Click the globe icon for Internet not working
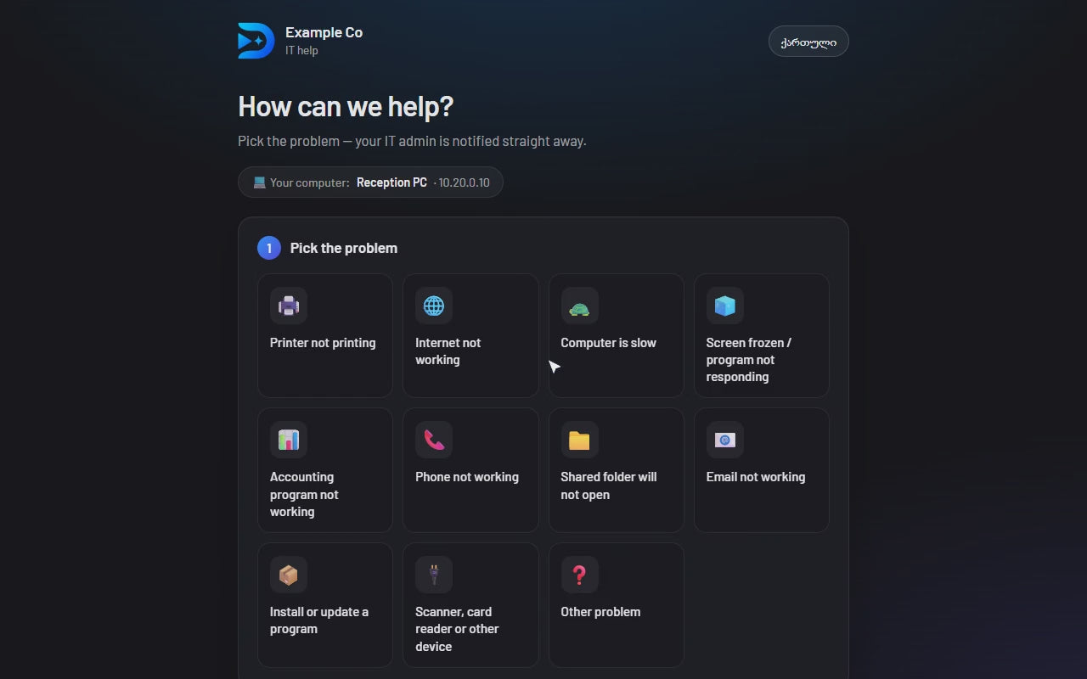Image resolution: width=1087 pixels, height=679 pixels. (x=434, y=306)
